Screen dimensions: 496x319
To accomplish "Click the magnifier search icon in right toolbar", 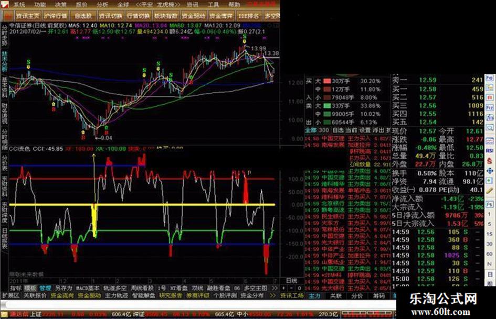I will [489, 127].
